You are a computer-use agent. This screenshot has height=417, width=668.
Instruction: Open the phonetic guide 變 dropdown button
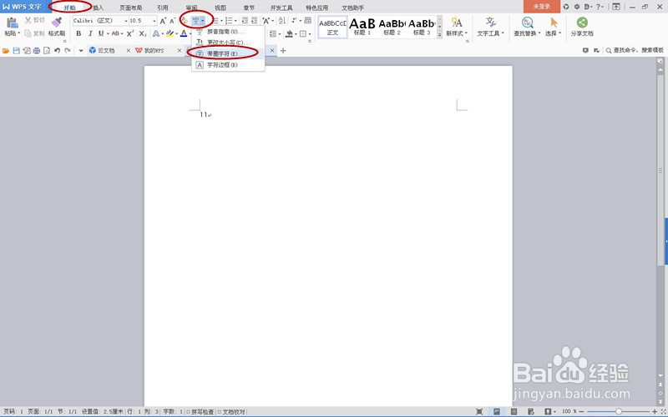198,20
